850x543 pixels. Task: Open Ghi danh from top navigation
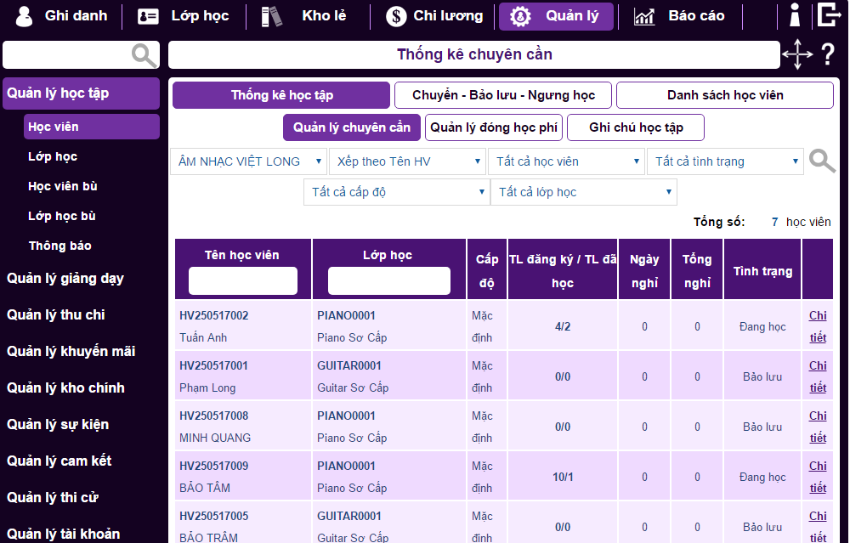click(61, 16)
